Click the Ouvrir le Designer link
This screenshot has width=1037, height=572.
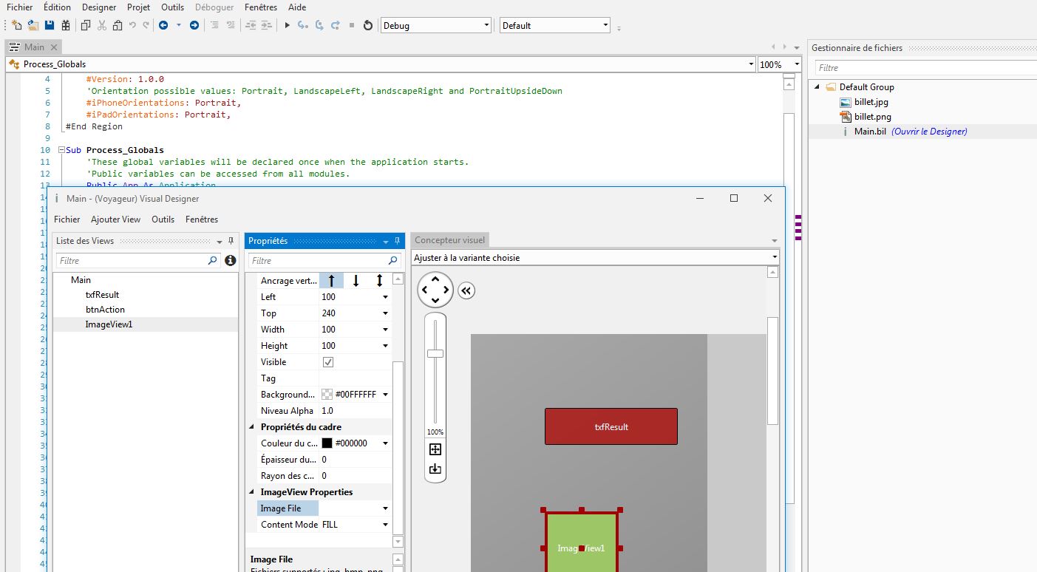(x=929, y=132)
